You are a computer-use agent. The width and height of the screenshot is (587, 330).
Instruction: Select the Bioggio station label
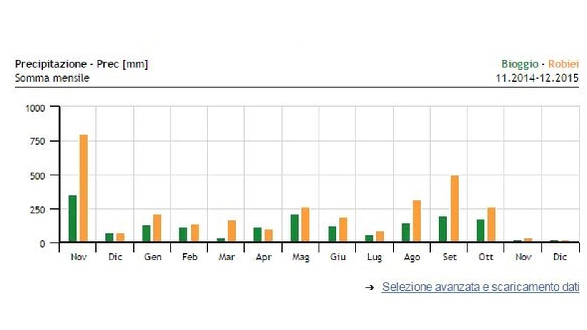tap(519, 64)
